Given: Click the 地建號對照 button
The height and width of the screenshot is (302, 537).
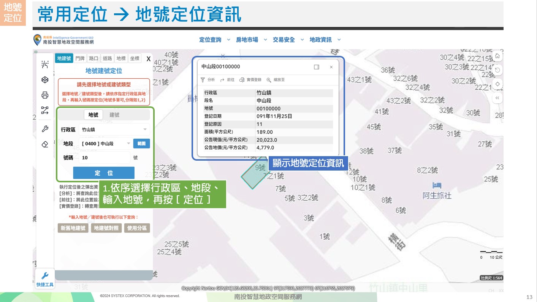Looking at the screenshot, I should (x=106, y=228).
